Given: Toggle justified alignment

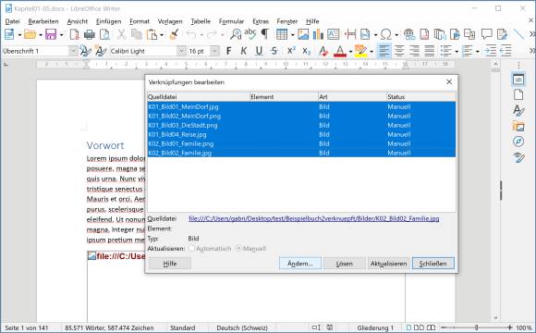Looking at the screenshot, I should [x=429, y=51].
